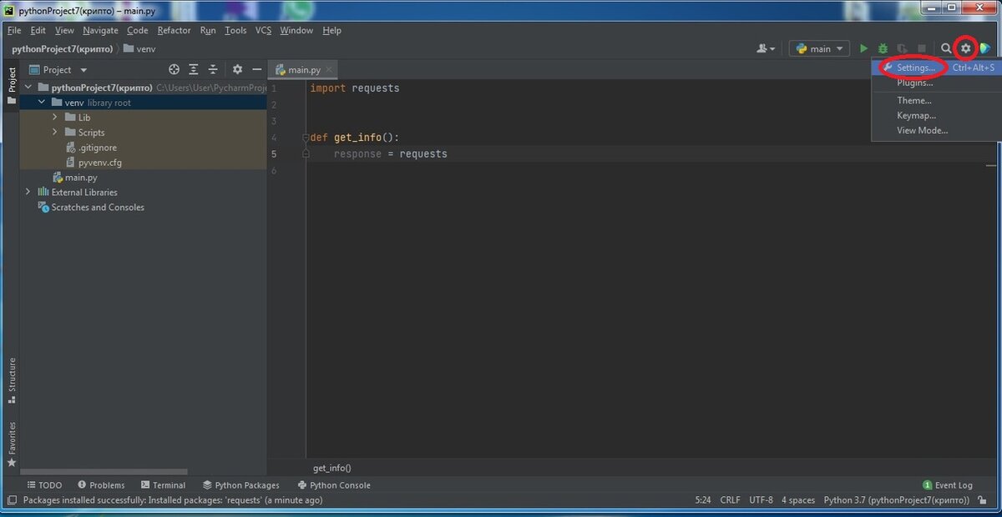Click Select Opened File target icon in Project panel
Screen dimensions: 1002x517
174,70
